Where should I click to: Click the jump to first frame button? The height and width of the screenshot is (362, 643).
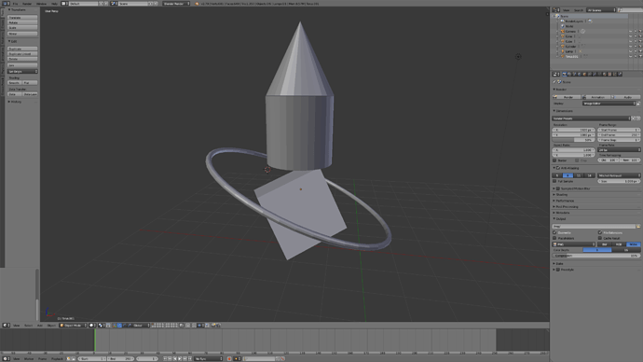click(x=165, y=358)
